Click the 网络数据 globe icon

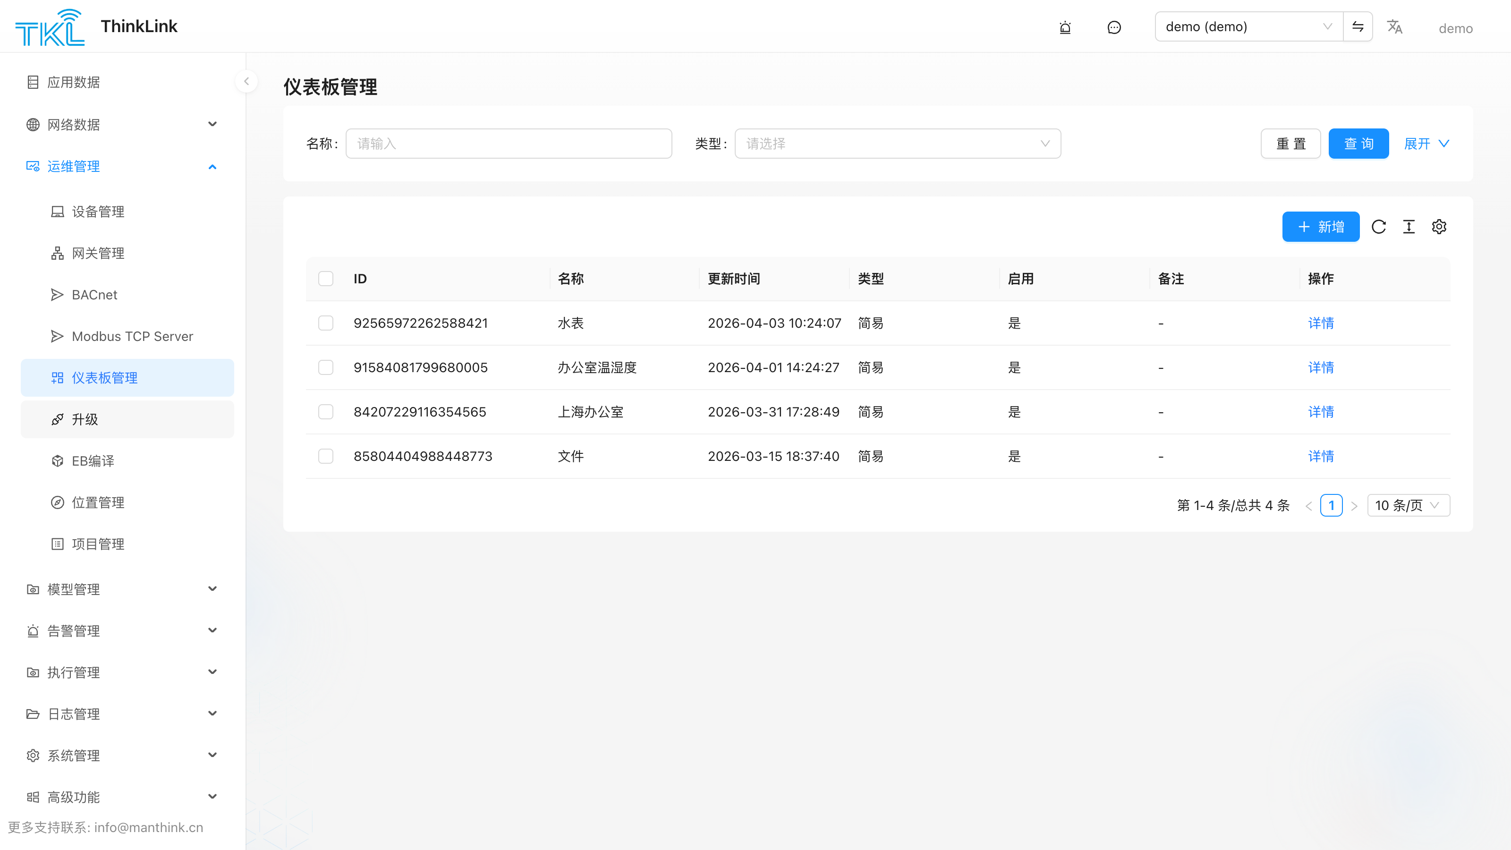point(33,124)
